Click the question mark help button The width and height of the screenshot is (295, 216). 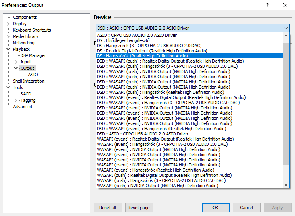click(267, 5)
